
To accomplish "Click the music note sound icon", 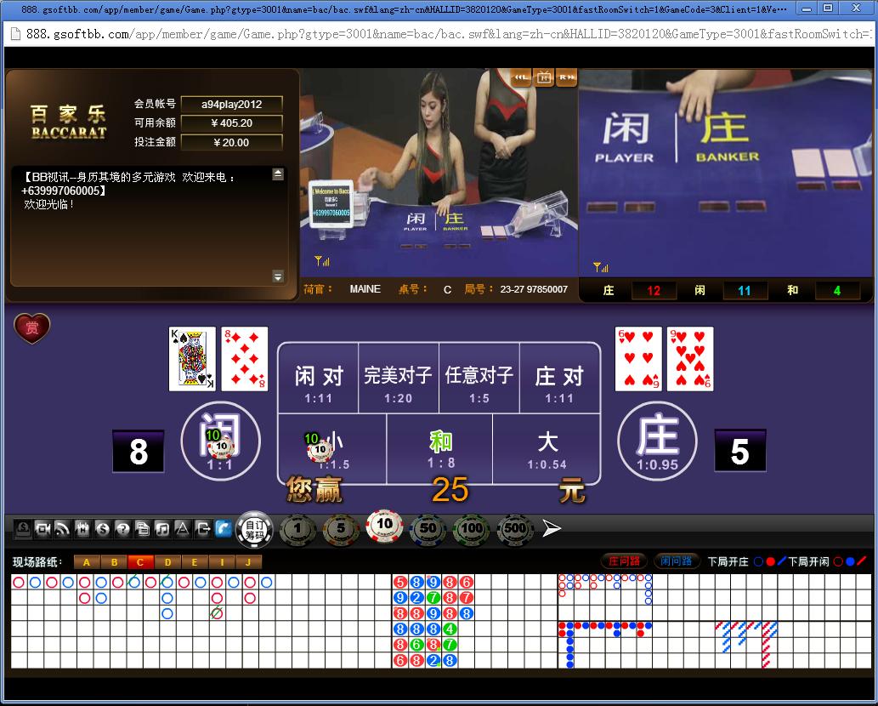I will 161,529.
